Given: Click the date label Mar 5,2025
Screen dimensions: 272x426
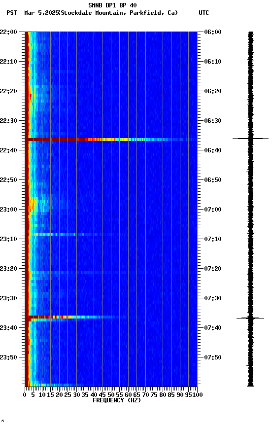Looking at the screenshot, I should click(x=41, y=13).
